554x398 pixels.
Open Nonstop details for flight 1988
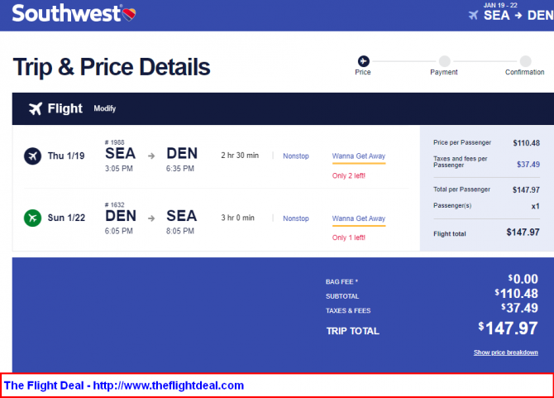point(296,156)
